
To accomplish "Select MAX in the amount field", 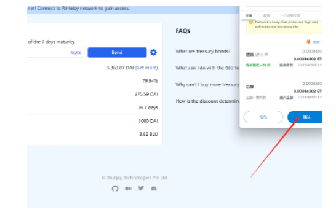I will (76, 53).
